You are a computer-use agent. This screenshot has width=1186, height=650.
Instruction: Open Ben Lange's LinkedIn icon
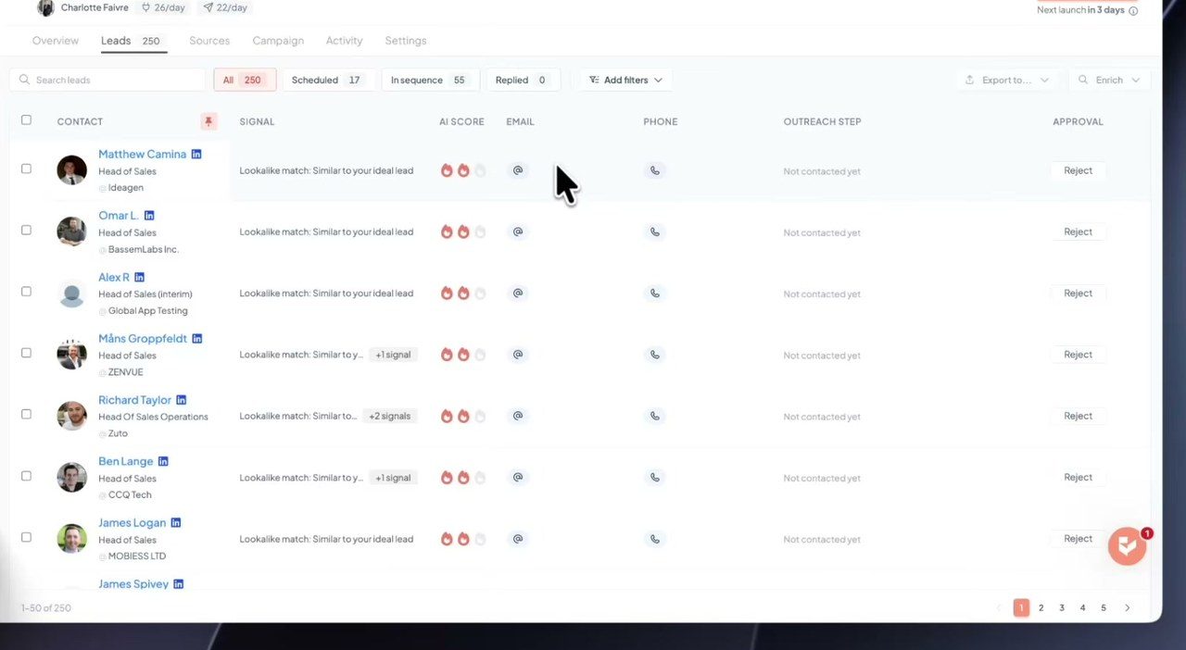pyautogui.click(x=163, y=462)
